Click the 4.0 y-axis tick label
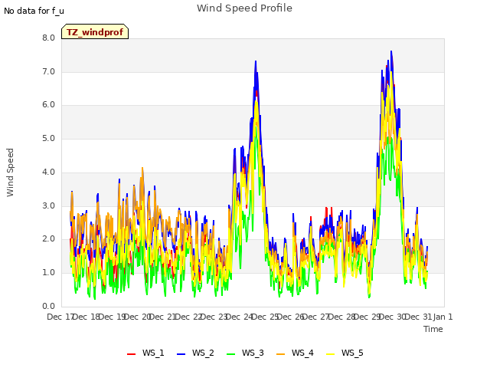 tap(48, 172)
